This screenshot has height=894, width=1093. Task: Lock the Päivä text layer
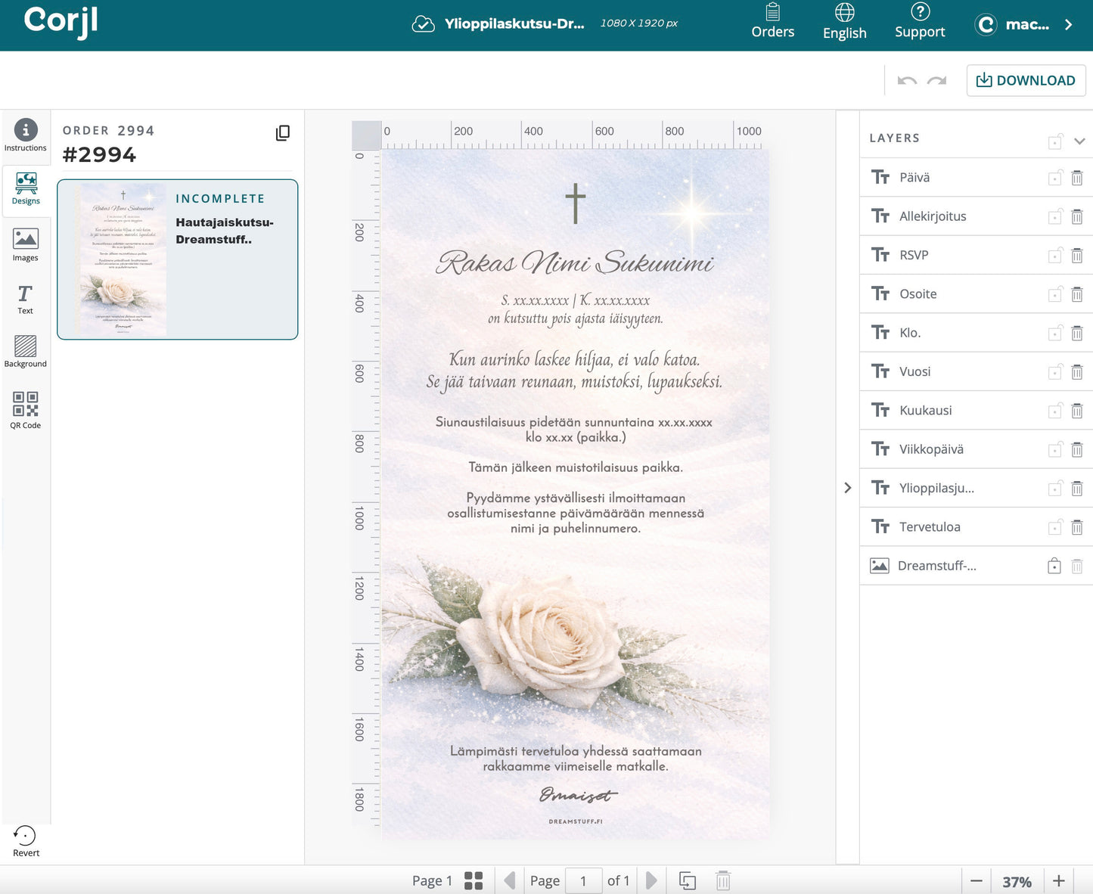click(1054, 177)
